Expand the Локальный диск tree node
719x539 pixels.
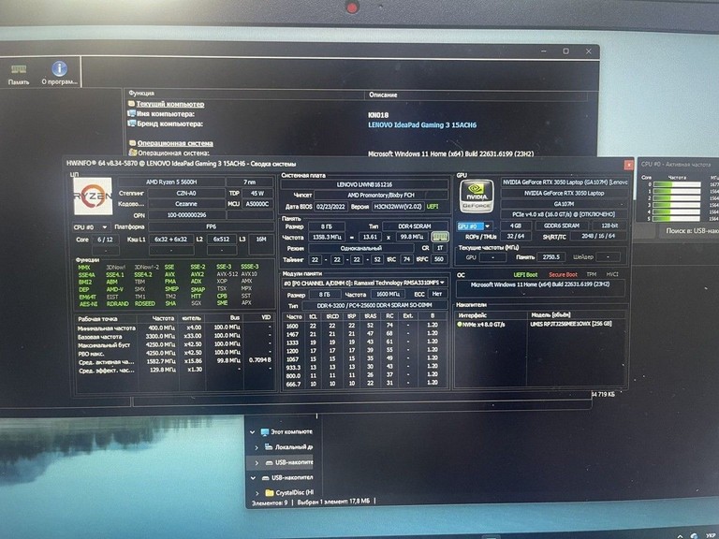pos(257,447)
